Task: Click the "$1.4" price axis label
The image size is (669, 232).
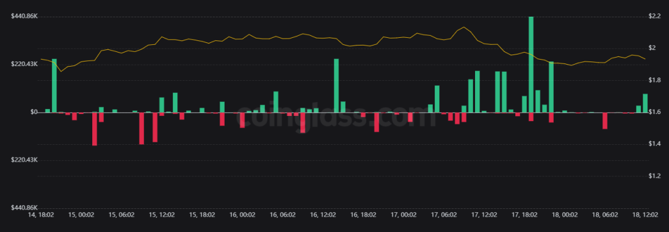Action: 654,144
